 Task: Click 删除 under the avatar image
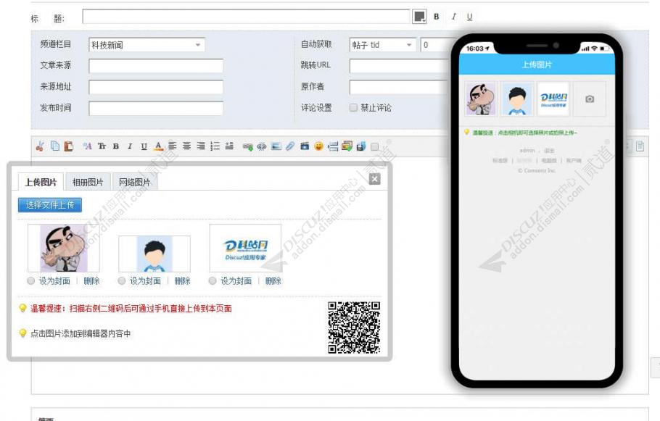click(x=182, y=281)
